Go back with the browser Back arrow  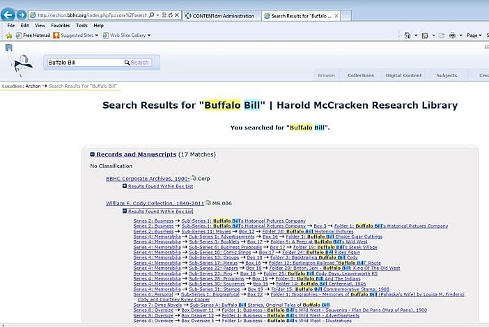[8, 15]
